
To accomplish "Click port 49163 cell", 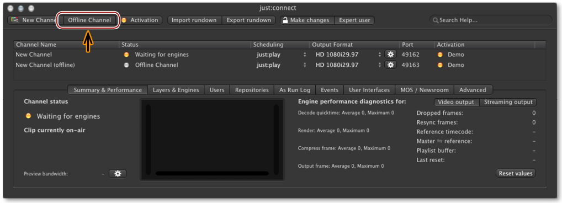I will 410,65.
